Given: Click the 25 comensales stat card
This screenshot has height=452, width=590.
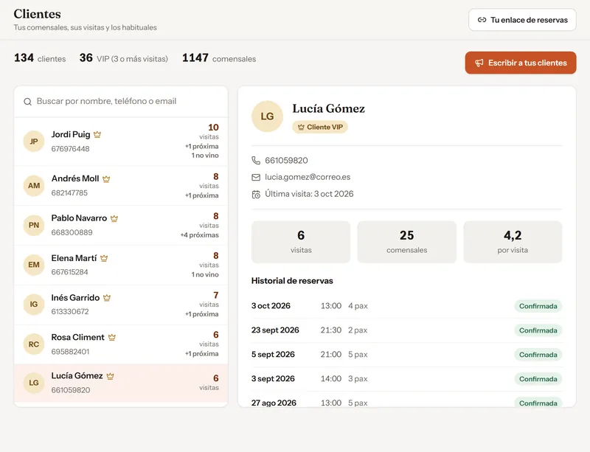Looking at the screenshot, I should pyautogui.click(x=407, y=242).
